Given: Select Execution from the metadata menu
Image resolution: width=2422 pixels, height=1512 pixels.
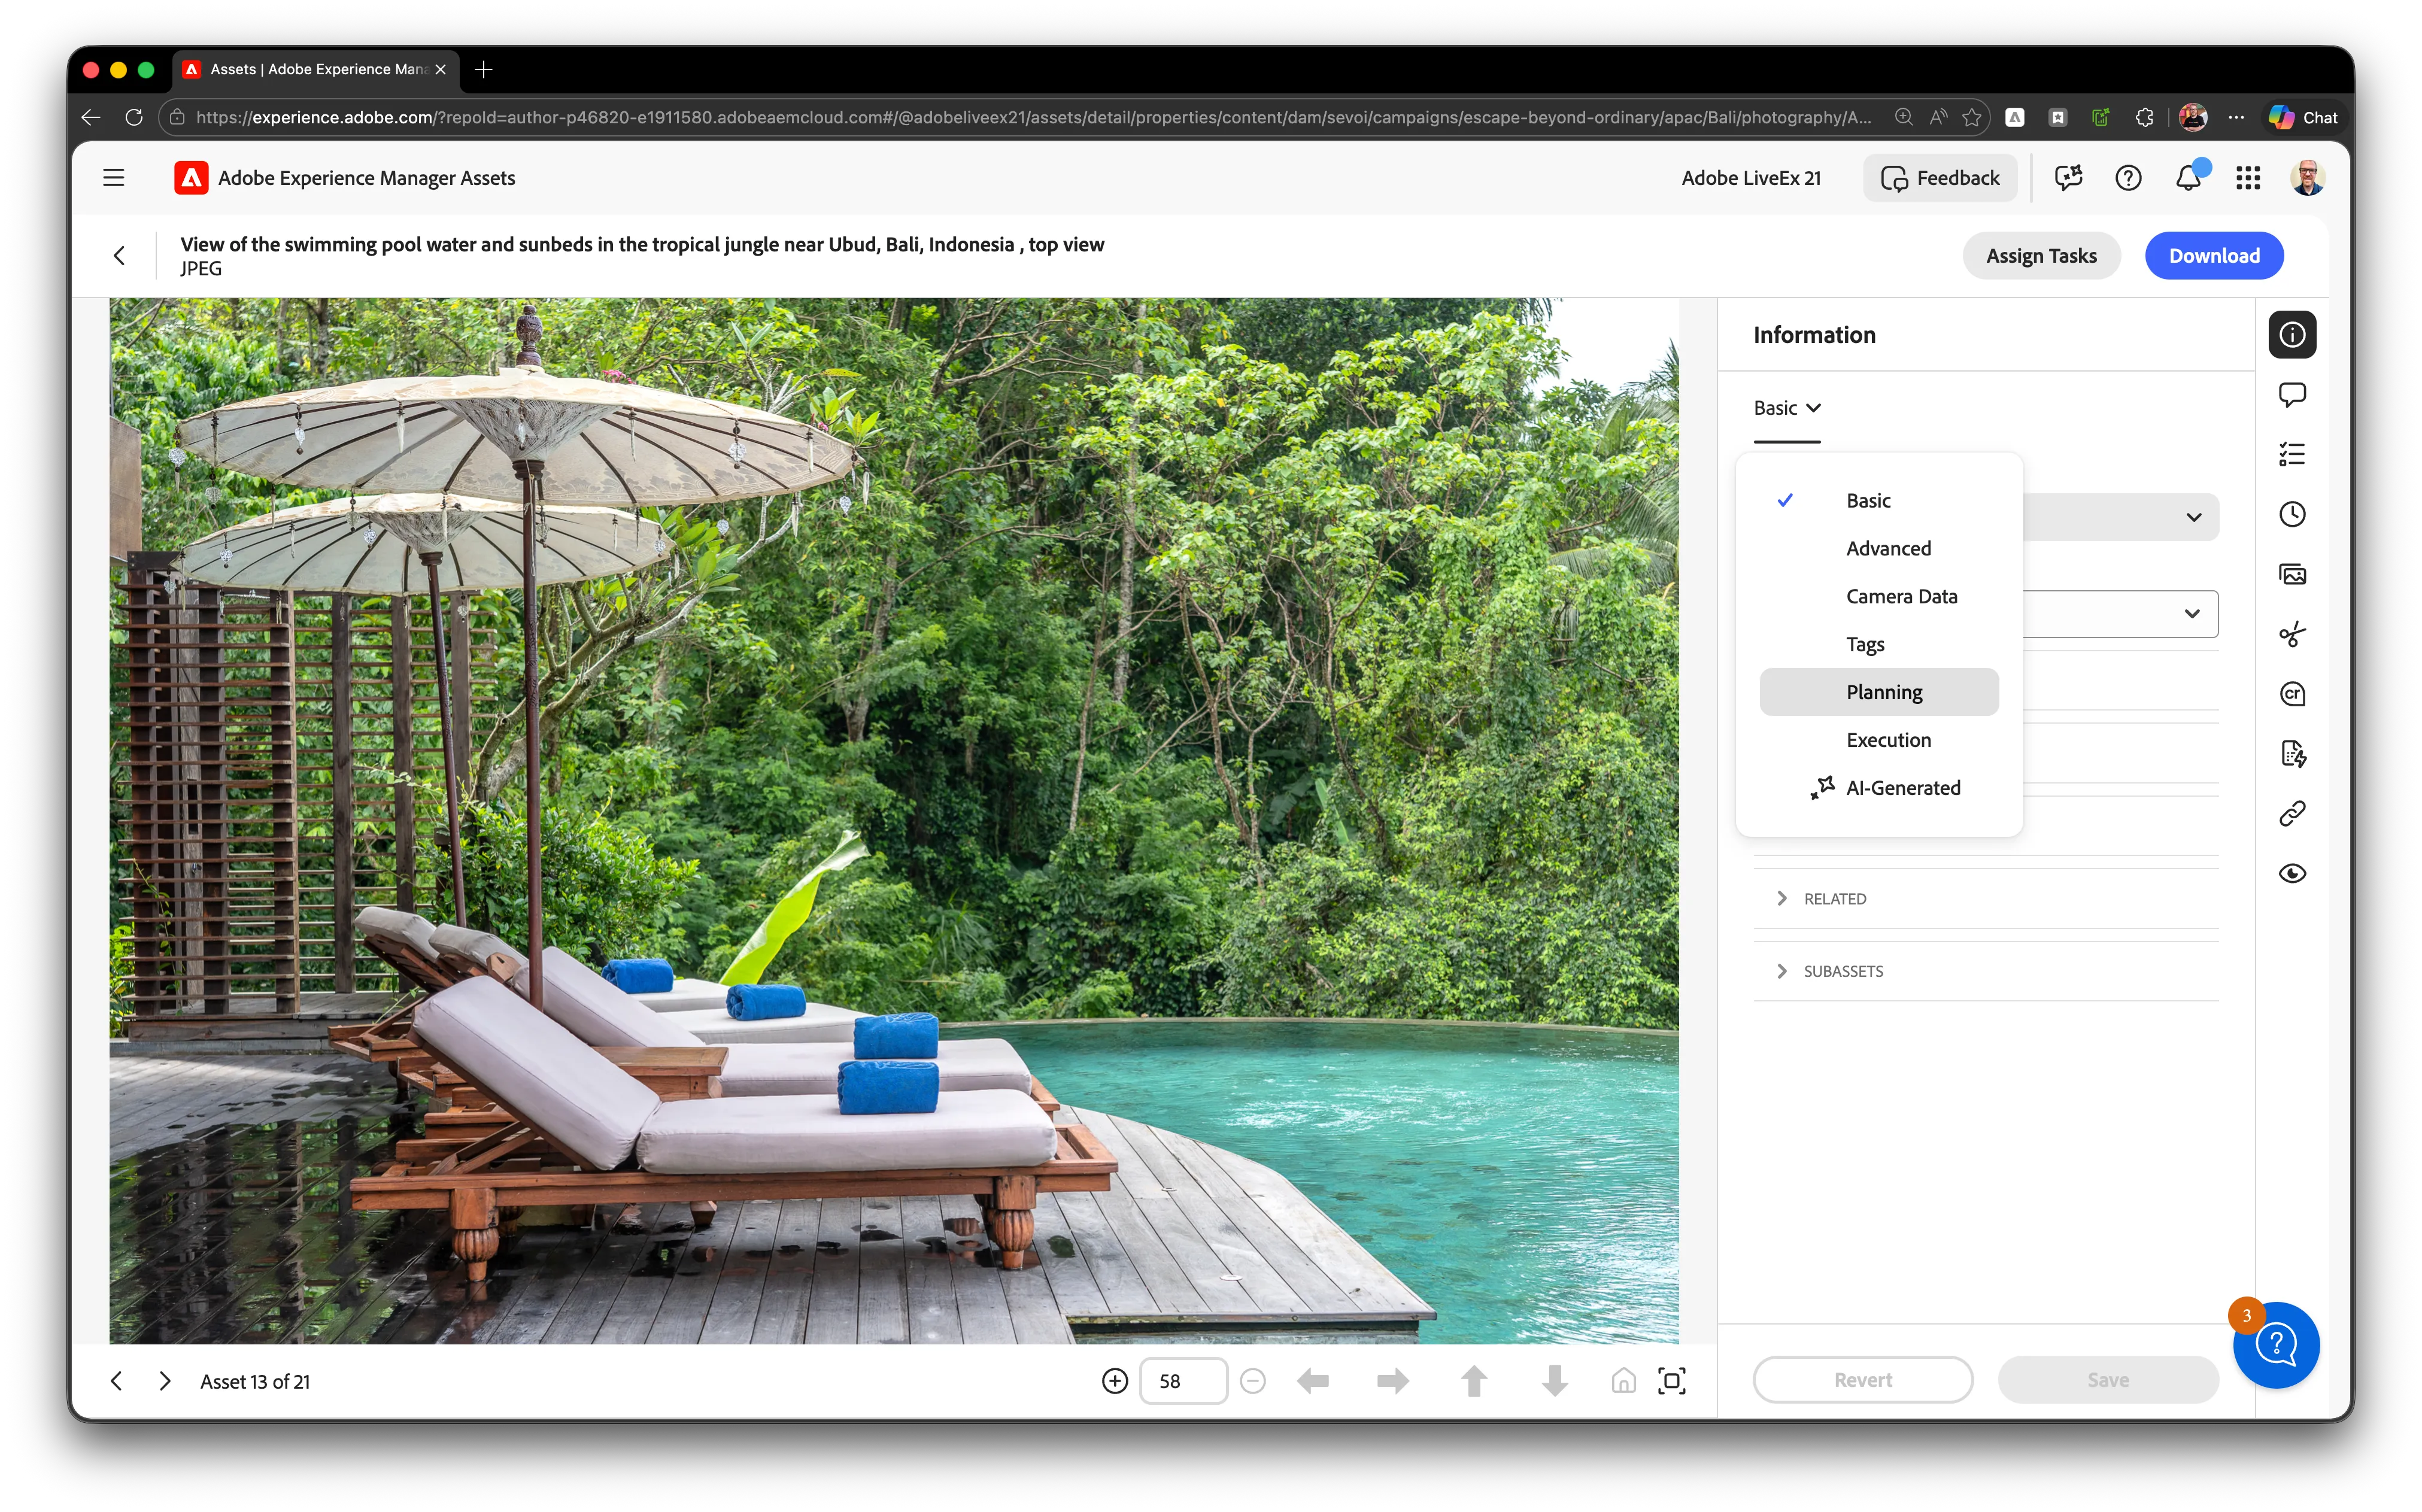Looking at the screenshot, I should pyautogui.click(x=1879, y=740).
